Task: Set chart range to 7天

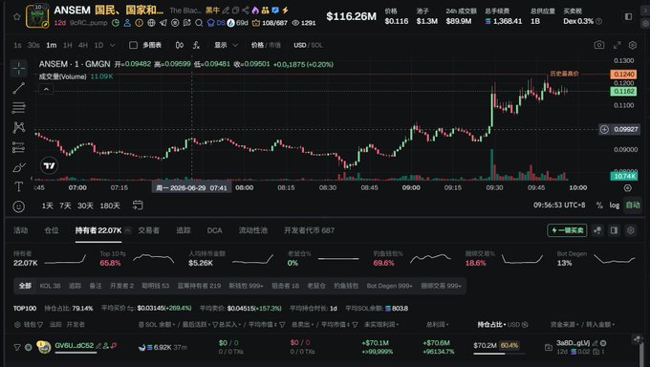Action: point(65,205)
